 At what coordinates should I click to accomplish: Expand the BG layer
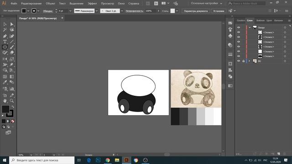(x=250, y=61)
